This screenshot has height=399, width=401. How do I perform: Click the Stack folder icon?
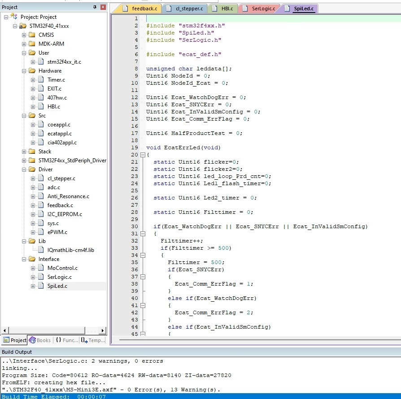tap(32, 152)
